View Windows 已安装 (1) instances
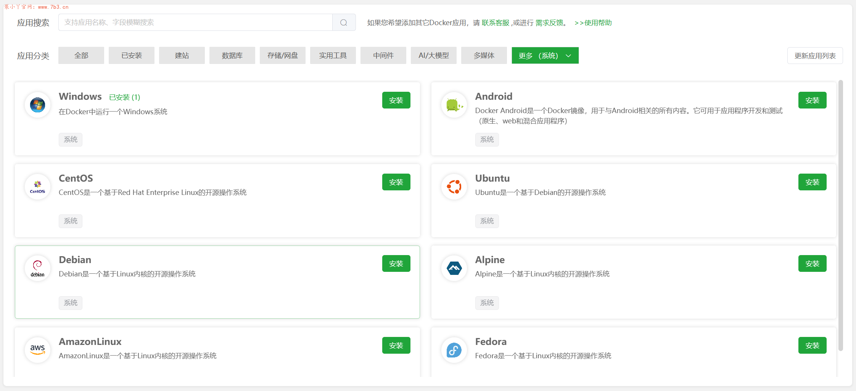 125,97
